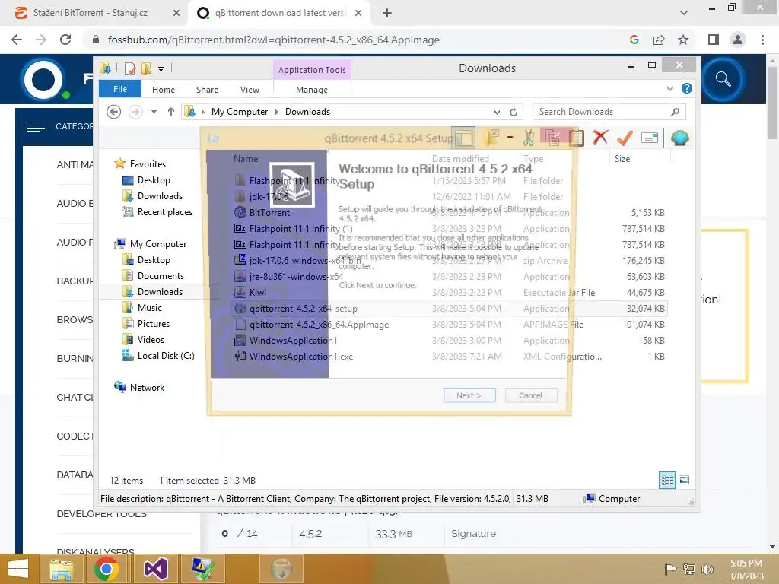This screenshot has height=584, width=779.
Task: Click the Explorer help question mark icon
Action: [x=687, y=88]
